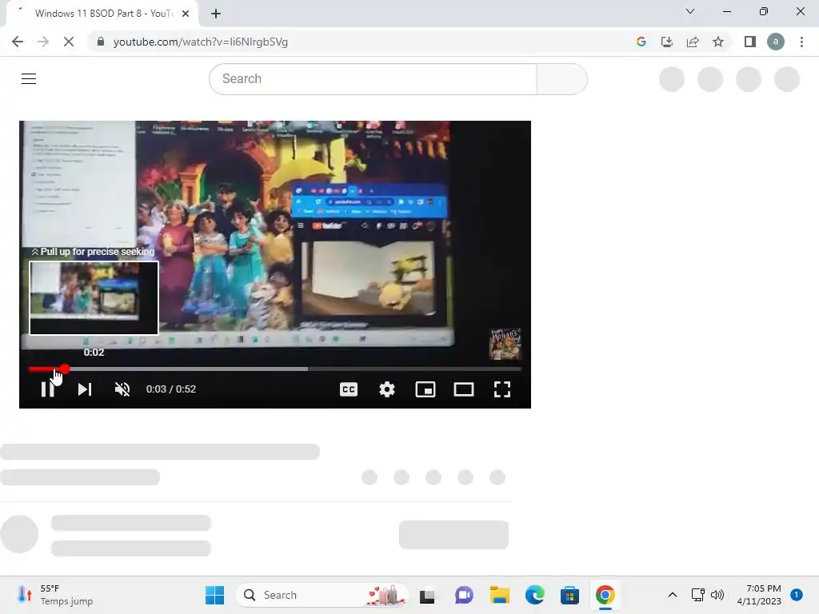Click the 0:03 / 0:52 time display

tap(171, 389)
